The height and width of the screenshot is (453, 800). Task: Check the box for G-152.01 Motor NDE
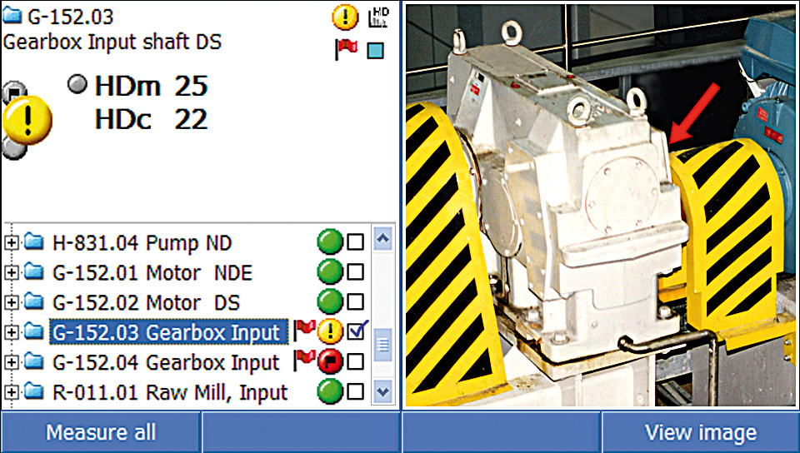click(x=356, y=273)
